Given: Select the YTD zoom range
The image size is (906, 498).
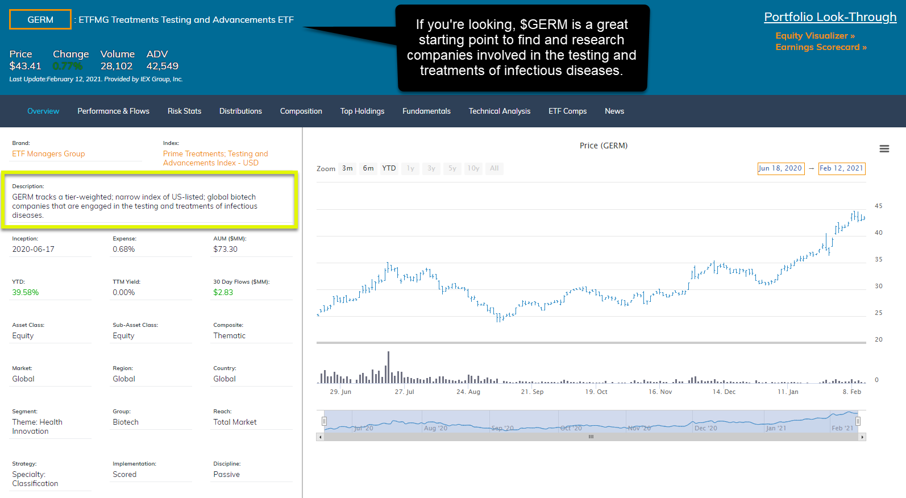Looking at the screenshot, I should coord(389,168).
